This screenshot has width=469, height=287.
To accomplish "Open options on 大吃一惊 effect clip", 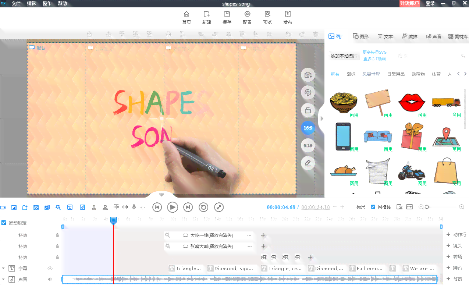I will click(249, 235).
